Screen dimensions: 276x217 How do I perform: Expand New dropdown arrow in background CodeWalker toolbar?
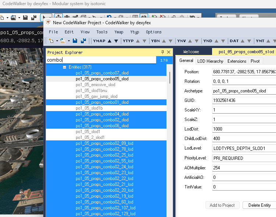[7, 18]
